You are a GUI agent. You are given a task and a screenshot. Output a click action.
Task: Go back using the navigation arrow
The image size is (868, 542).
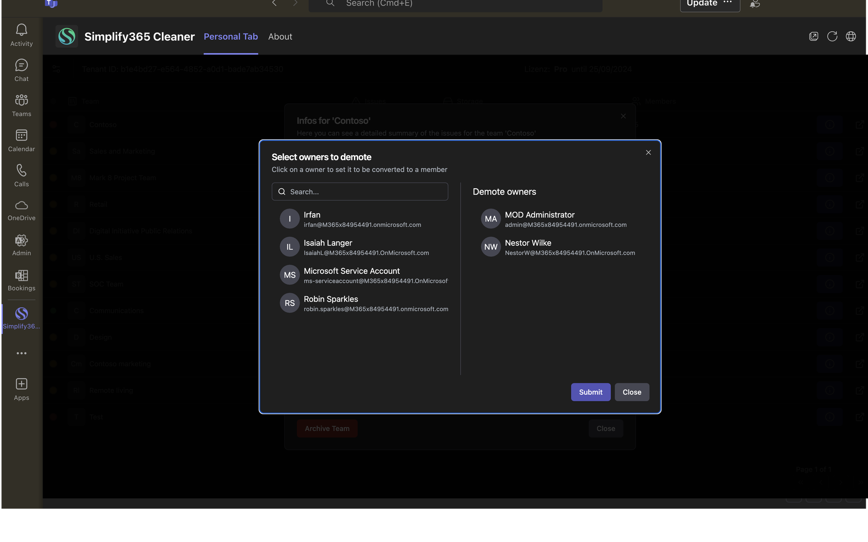pyautogui.click(x=274, y=3)
